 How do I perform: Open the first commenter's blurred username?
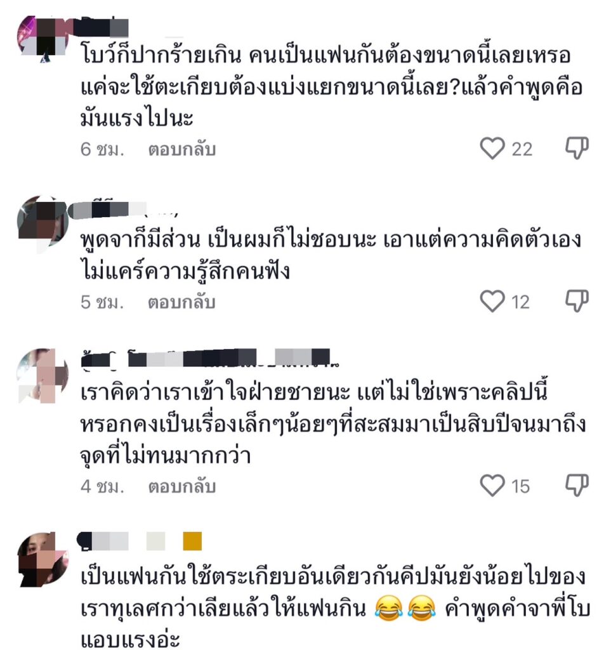[x=105, y=27]
